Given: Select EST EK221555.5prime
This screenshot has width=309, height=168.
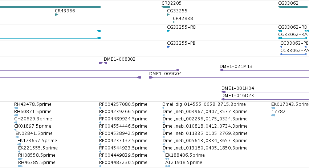Looking at the screenshot, I should pyautogui.click(x=38, y=148).
